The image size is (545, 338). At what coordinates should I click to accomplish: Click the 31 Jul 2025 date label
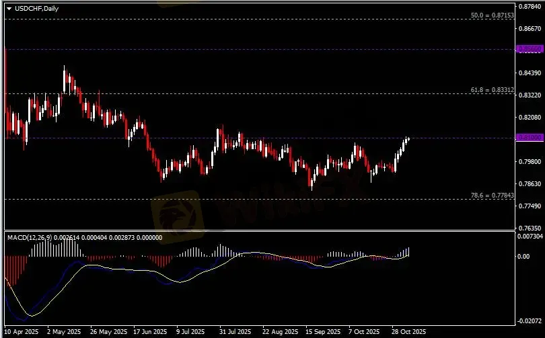(235, 332)
